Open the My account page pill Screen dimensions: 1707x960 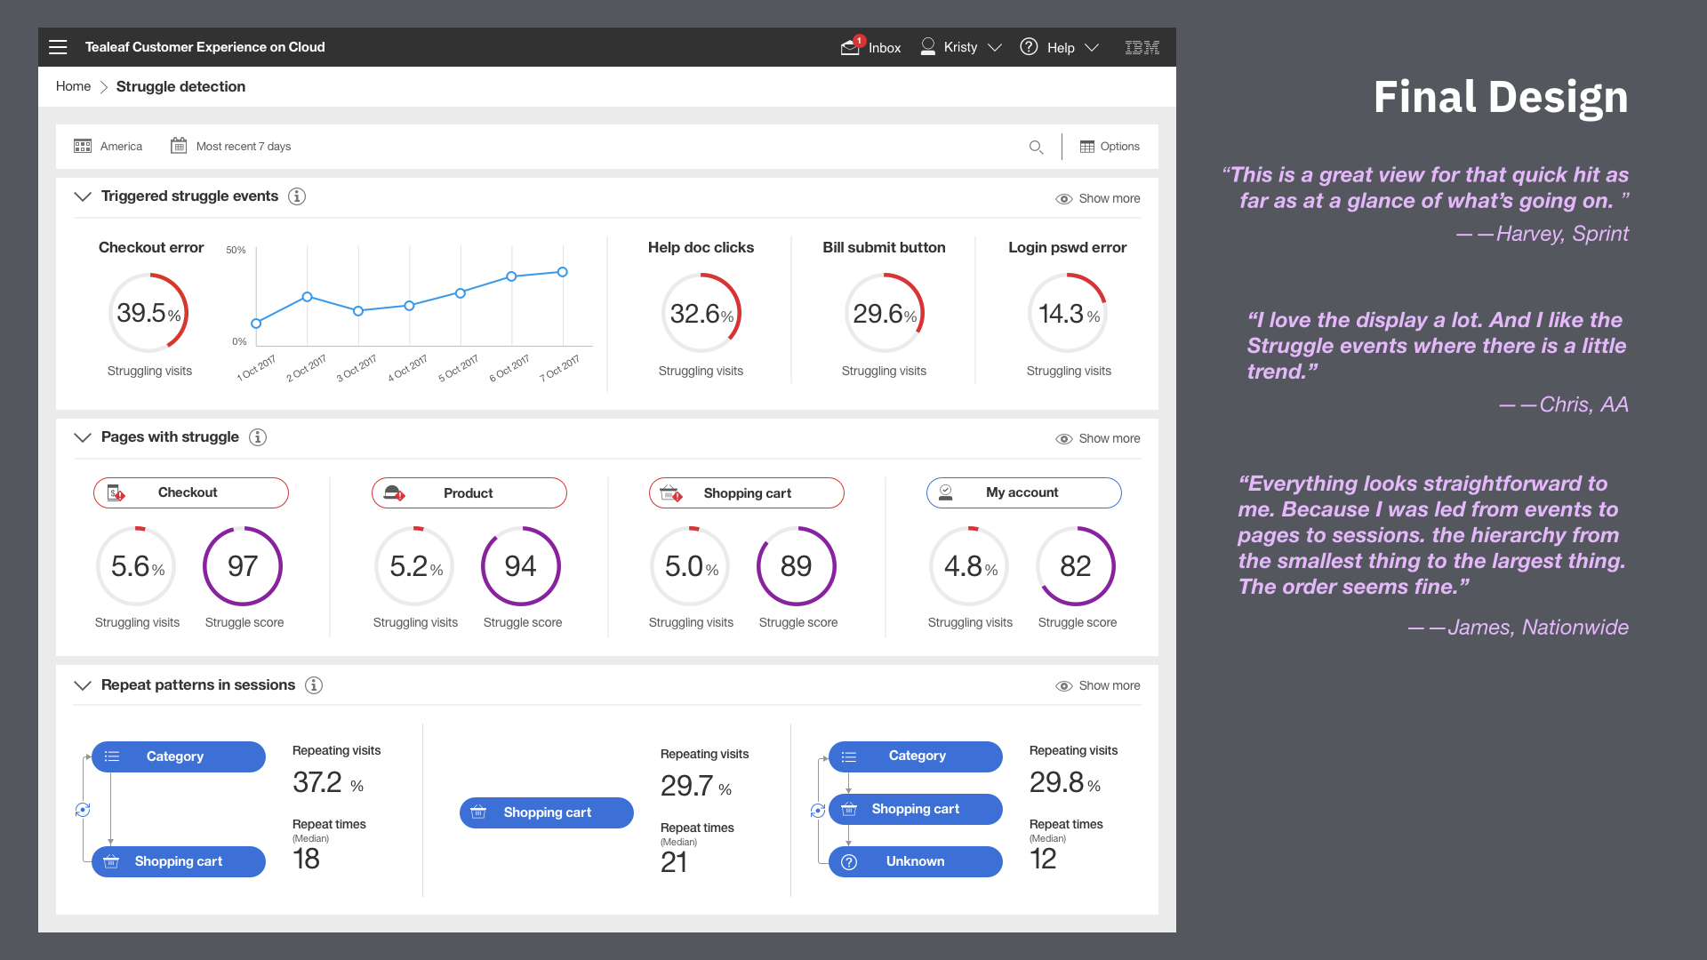pyautogui.click(x=1024, y=492)
